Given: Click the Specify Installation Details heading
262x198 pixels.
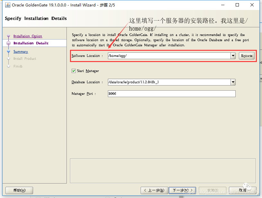Looking at the screenshot, I should click(x=36, y=18).
